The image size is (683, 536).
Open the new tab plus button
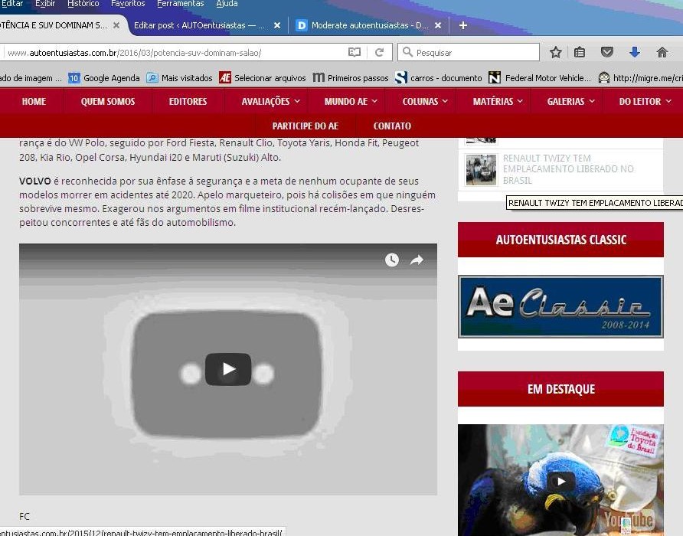tap(462, 25)
